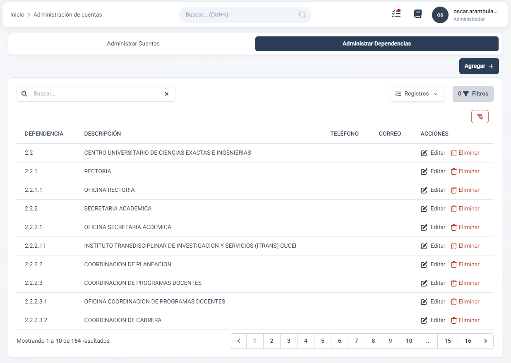Go to page 16 in pagination
Viewport: 511px width, 363px height.
pos(468,341)
